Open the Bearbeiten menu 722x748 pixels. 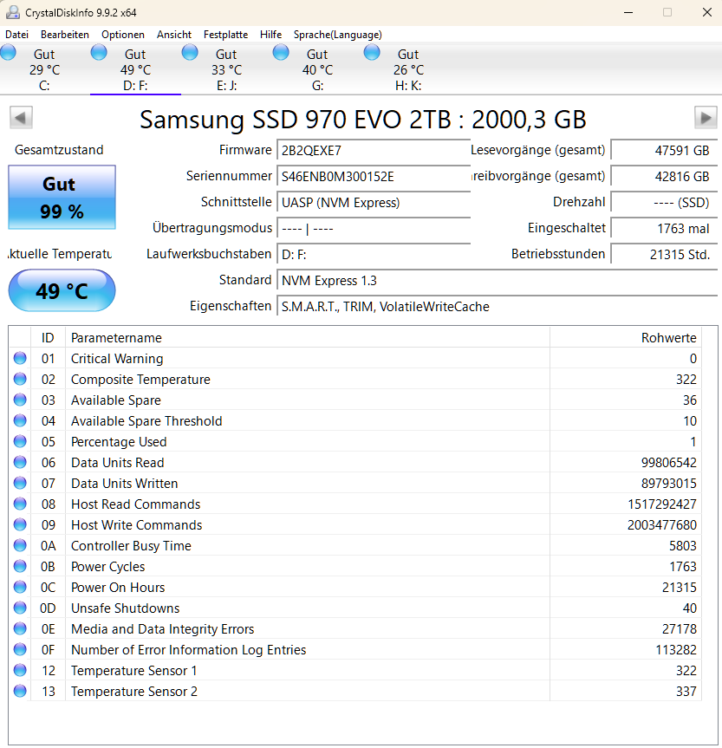click(65, 35)
